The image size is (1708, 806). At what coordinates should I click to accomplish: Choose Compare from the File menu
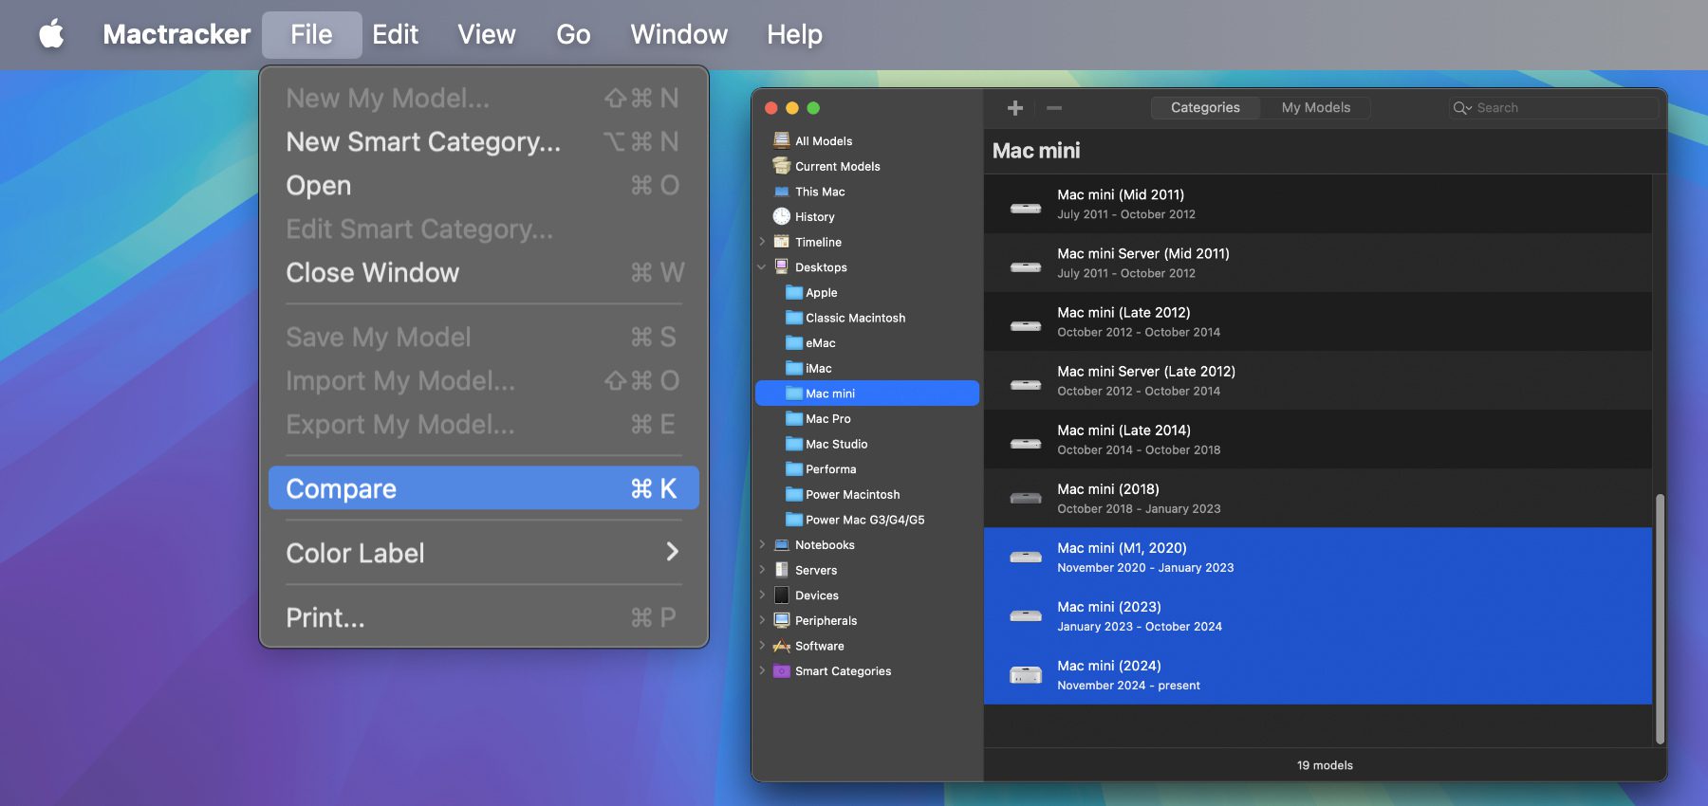[x=483, y=488]
